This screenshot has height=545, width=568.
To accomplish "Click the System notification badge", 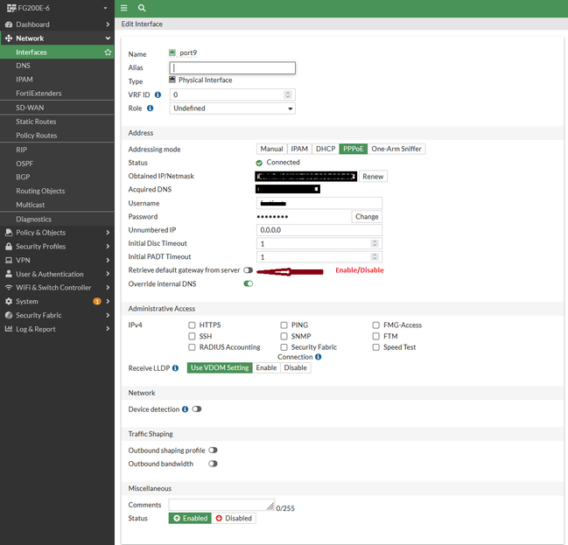I will coord(96,302).
